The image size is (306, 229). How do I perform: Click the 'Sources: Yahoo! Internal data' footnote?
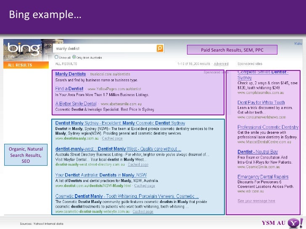(x=41, y=224)
